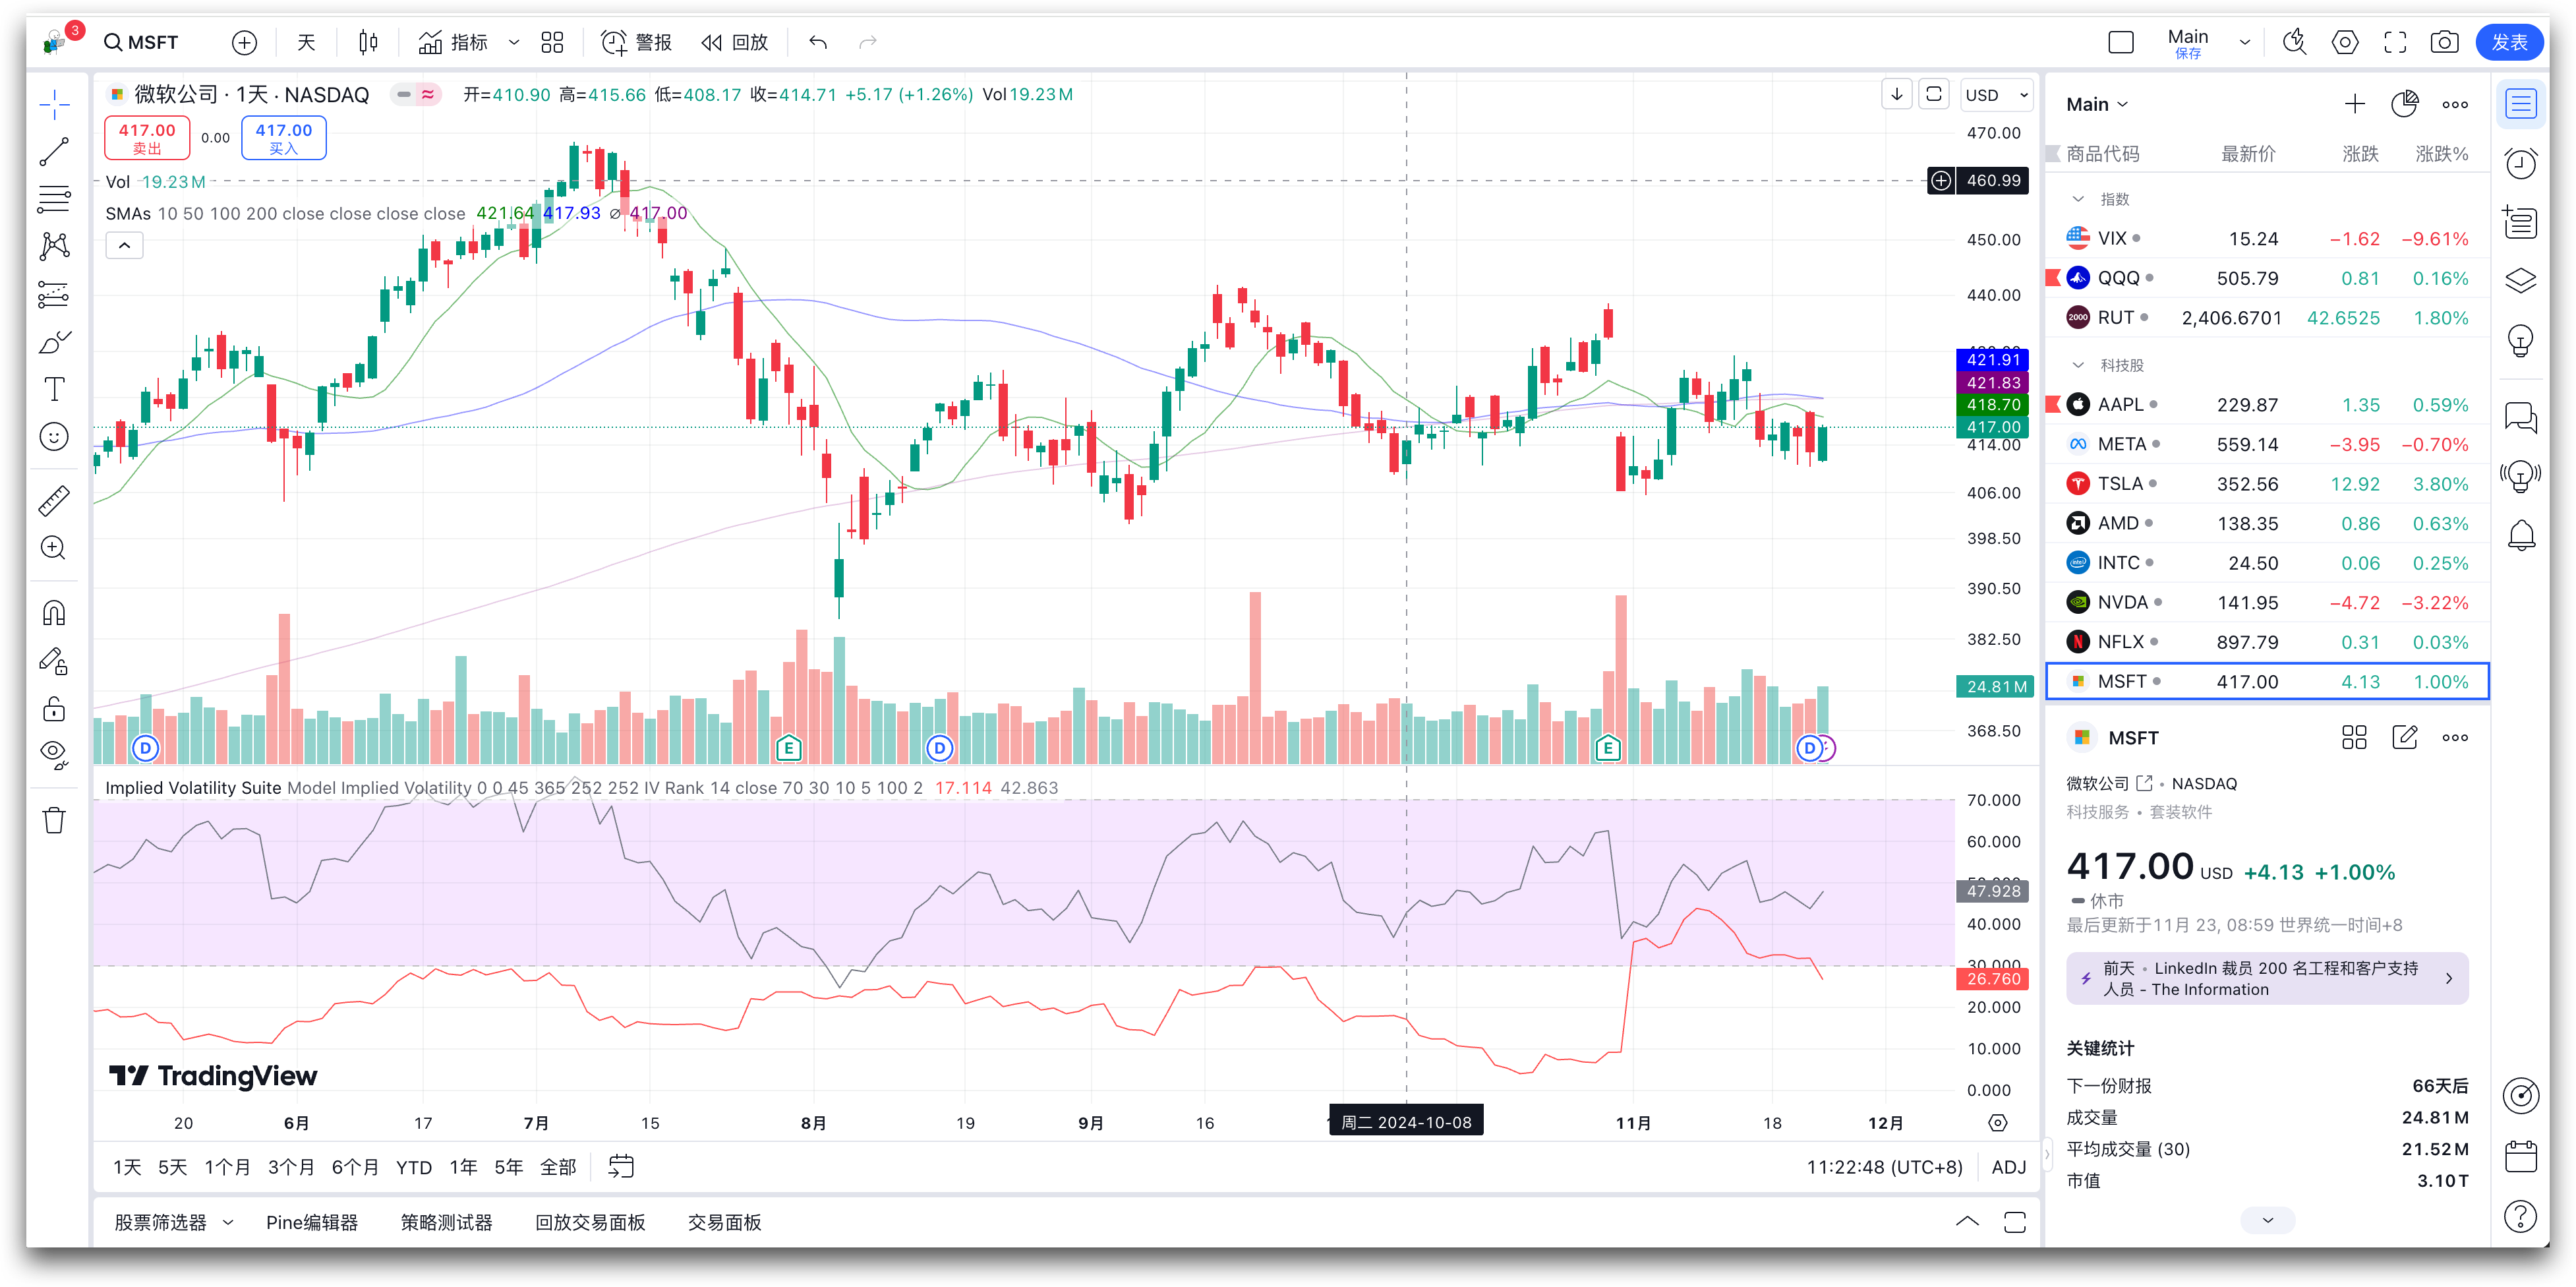Screen dimensions: 2576x1287
Task: Open the candlestick chart type selector
Action: (368, 42)
